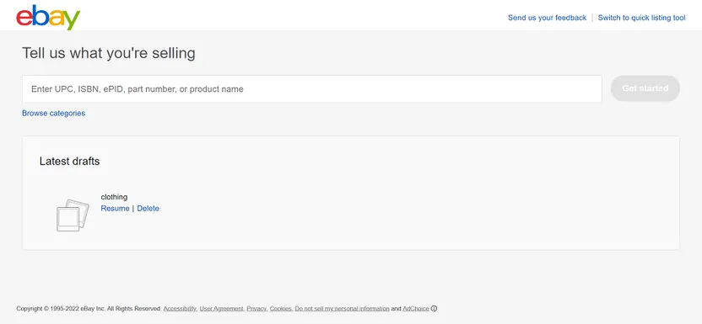Click the Latest drafts heading
This screenshot has width=702, height=324.
(69, 161)
